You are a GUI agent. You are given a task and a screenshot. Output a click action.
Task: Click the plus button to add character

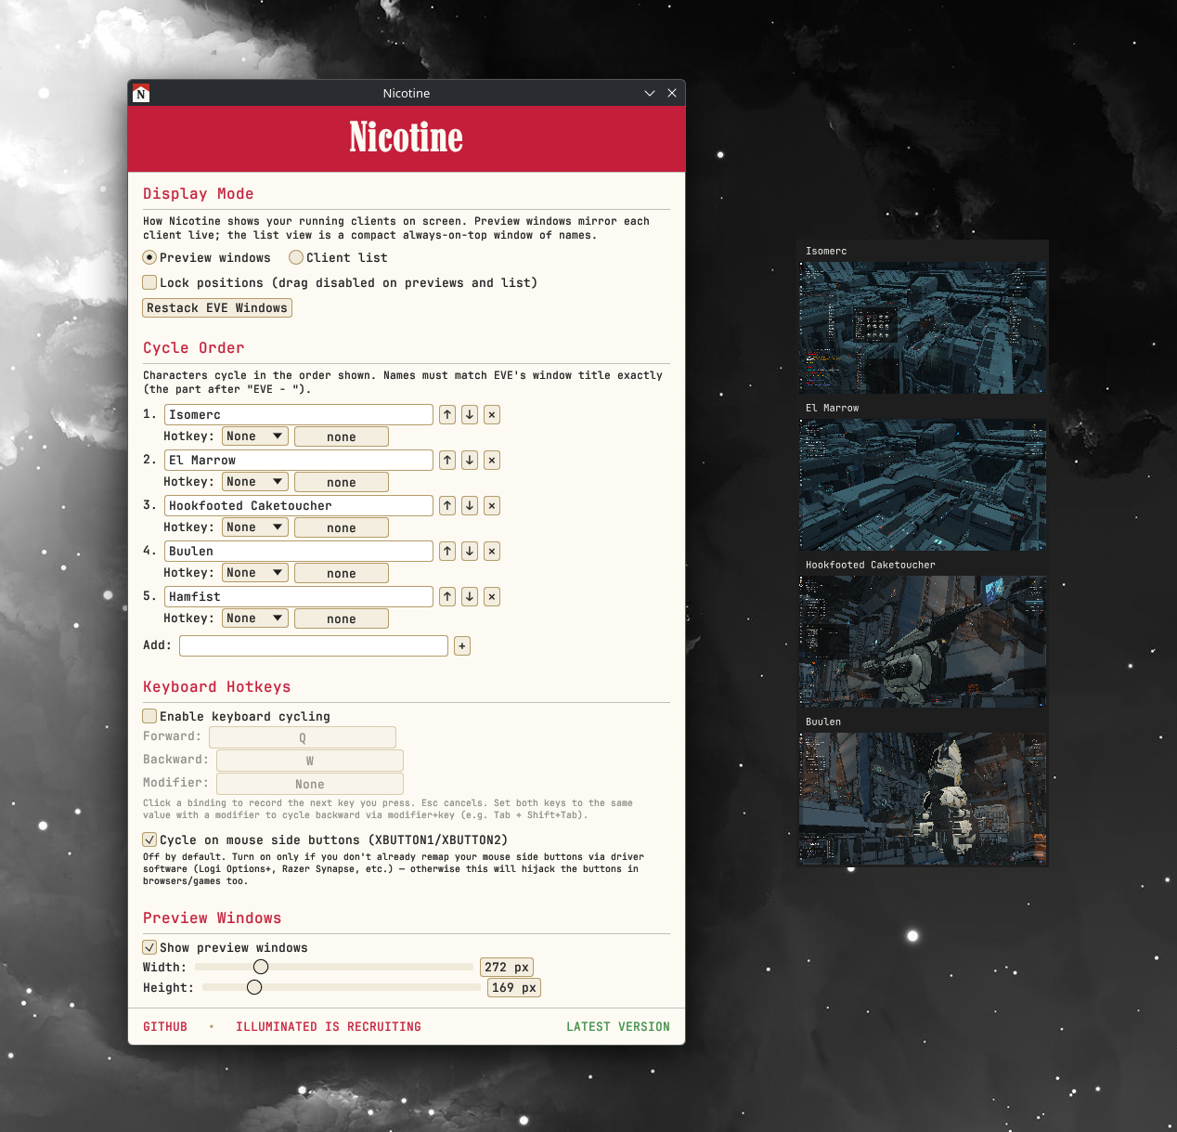462,645
